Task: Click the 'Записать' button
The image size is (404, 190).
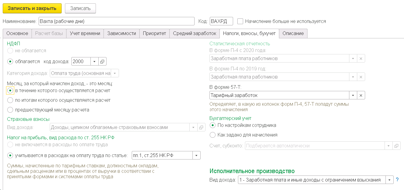Action: coord(80,8)
